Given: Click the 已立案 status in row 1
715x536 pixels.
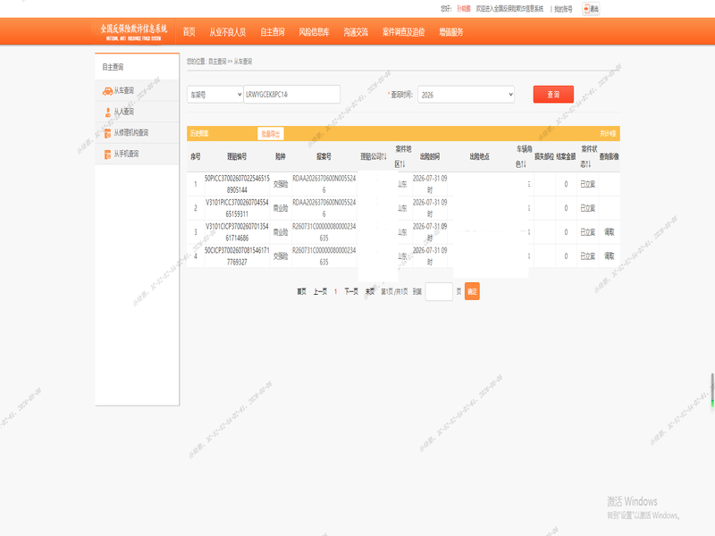Looking at the screenshot, I should pyautogui.click(x=588, y=184).
